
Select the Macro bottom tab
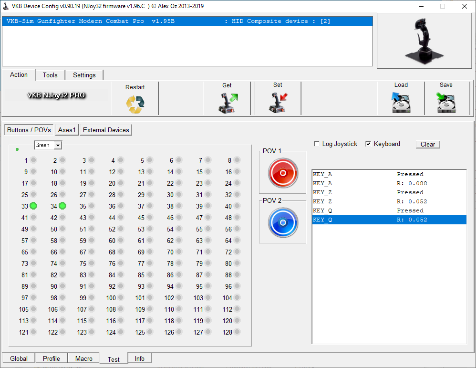(83, 358)
